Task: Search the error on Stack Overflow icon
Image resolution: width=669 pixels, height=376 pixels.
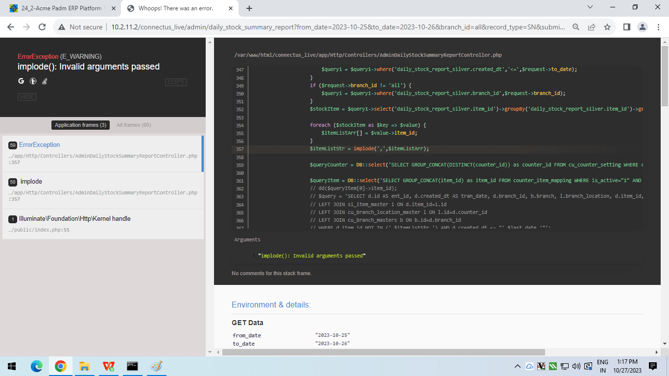Action: pos(45,81)
